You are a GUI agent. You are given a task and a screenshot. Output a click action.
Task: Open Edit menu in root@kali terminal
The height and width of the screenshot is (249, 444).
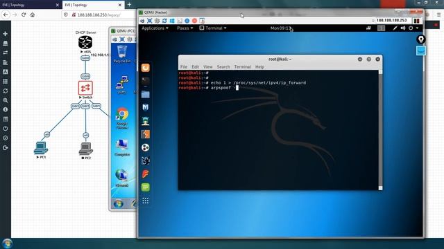pos(196,67)
